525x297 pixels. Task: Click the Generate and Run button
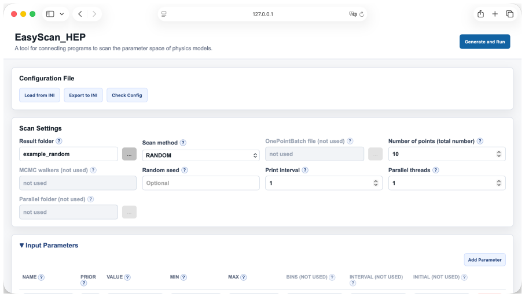[485, 42]
